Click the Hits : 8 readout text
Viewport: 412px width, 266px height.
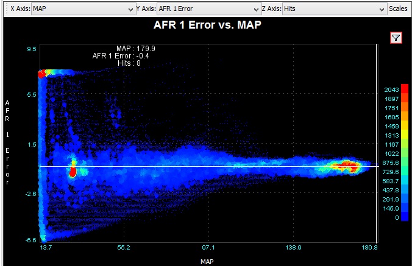(129, 63)
